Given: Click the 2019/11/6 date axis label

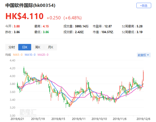Looking at the screenshot, I should [120, 119].
